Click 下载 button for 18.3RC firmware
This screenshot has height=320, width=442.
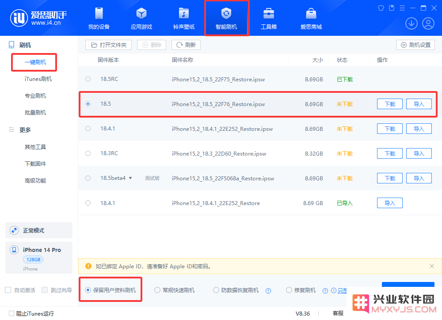tap(389, 153)
